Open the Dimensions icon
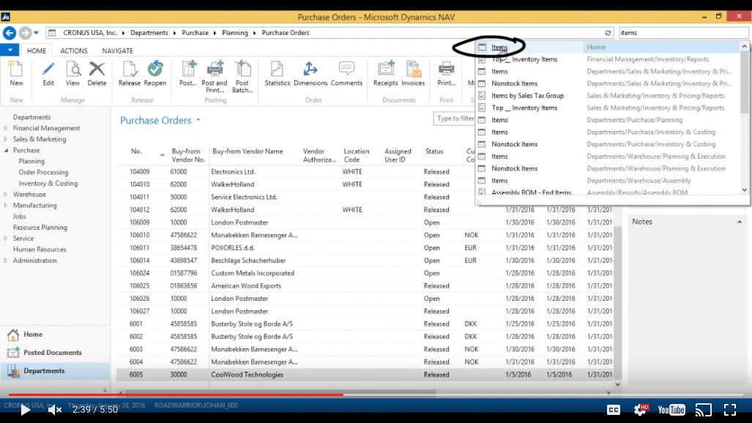The image size is (752, 423). pos(310,69)
